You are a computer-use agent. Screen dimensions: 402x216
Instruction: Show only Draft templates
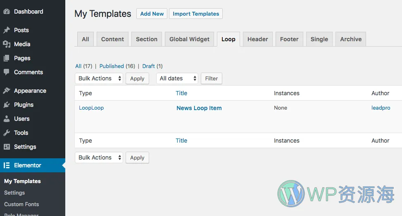click(x=148, y=66)
